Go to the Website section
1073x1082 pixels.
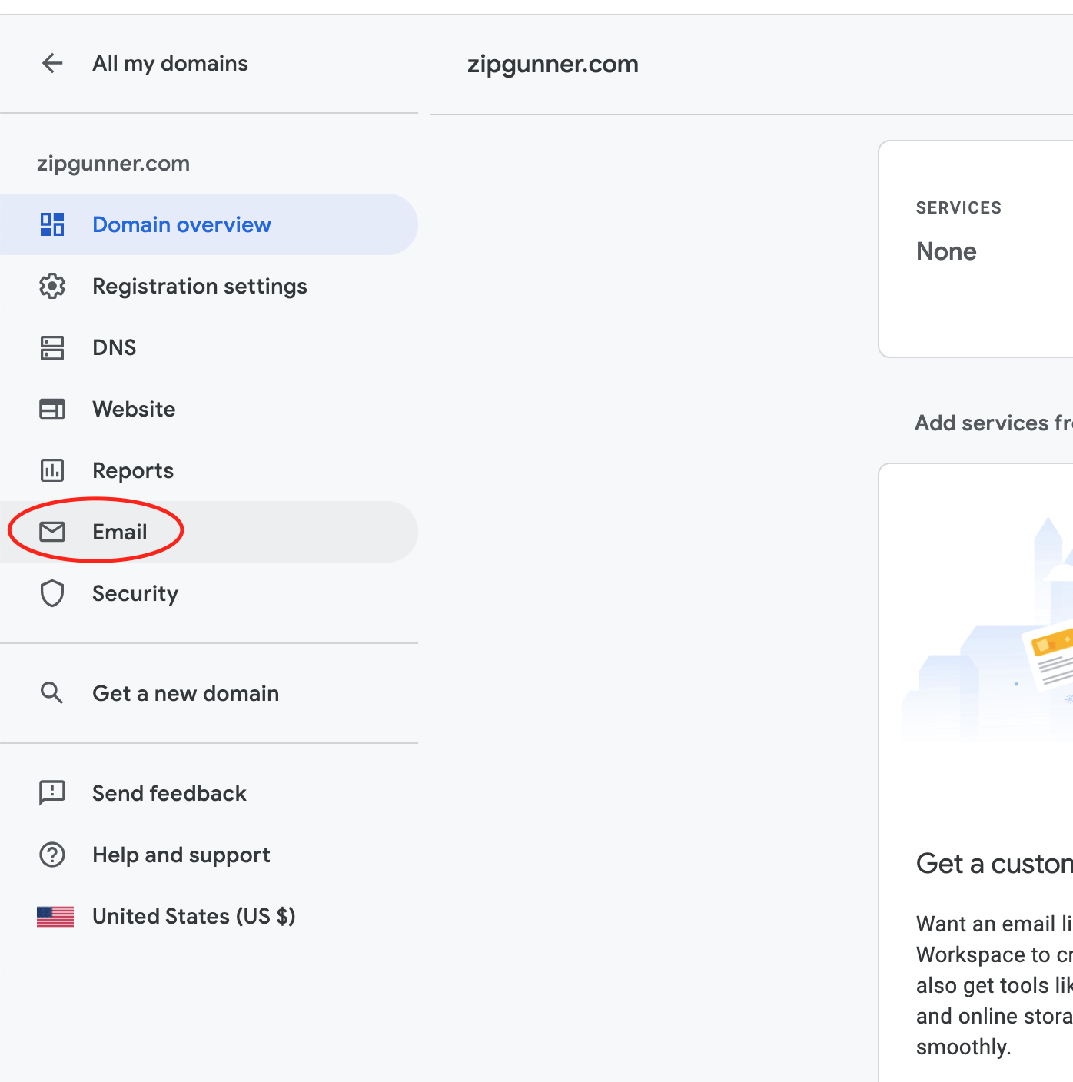coord(134,409)
